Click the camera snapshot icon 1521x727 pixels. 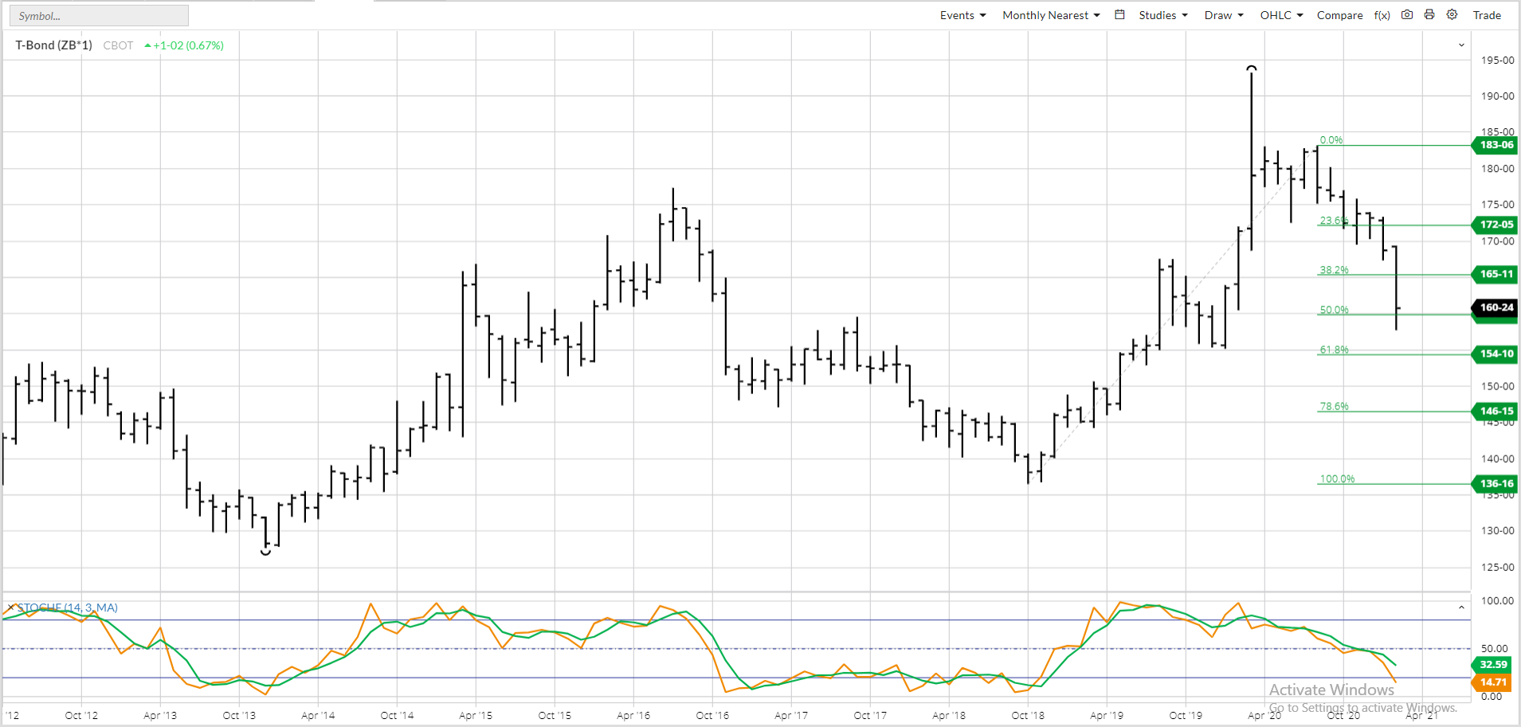(x=1407, y=15)
